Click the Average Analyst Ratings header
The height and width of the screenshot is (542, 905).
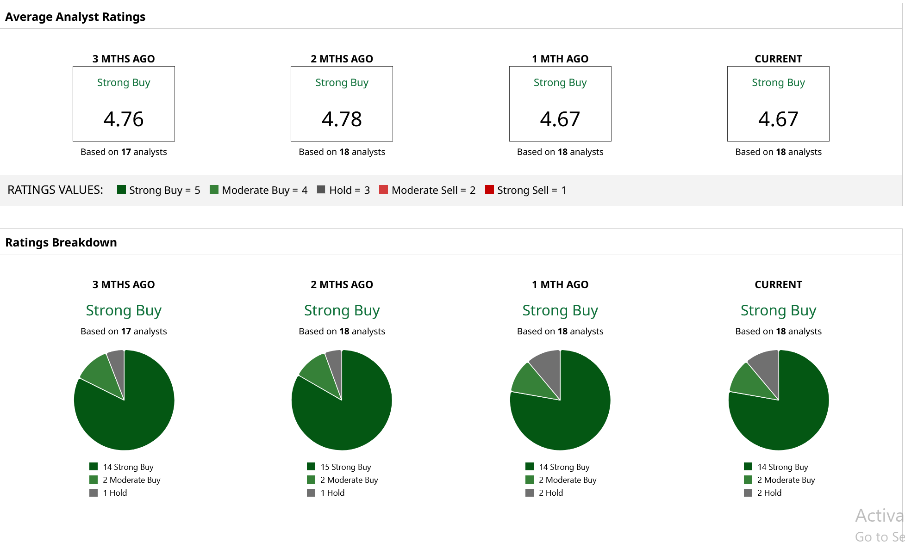[x=75, y=17]
